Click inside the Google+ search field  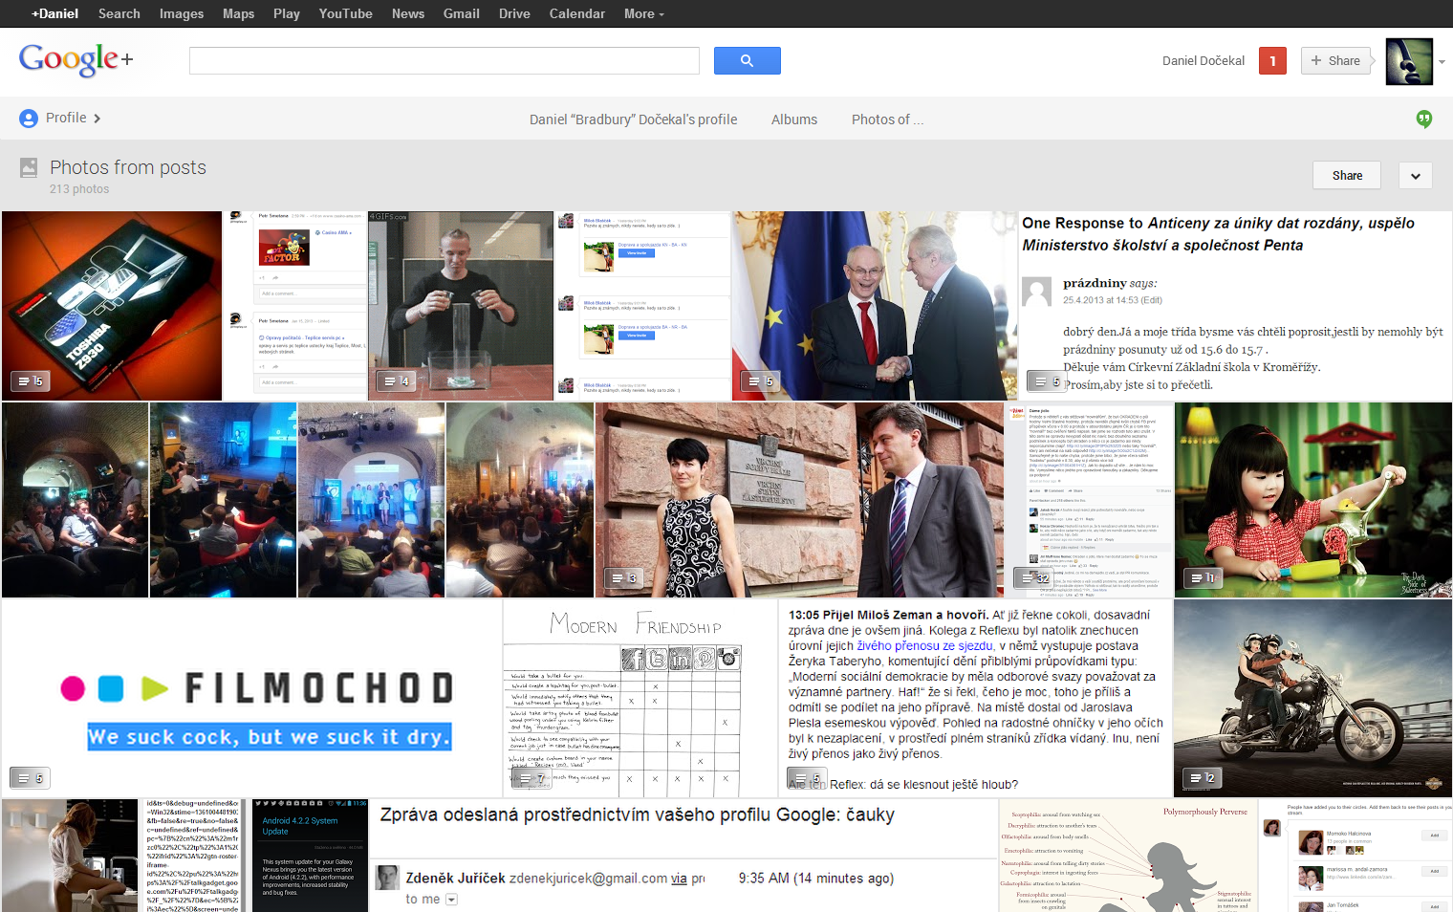[x=444, y=59]
